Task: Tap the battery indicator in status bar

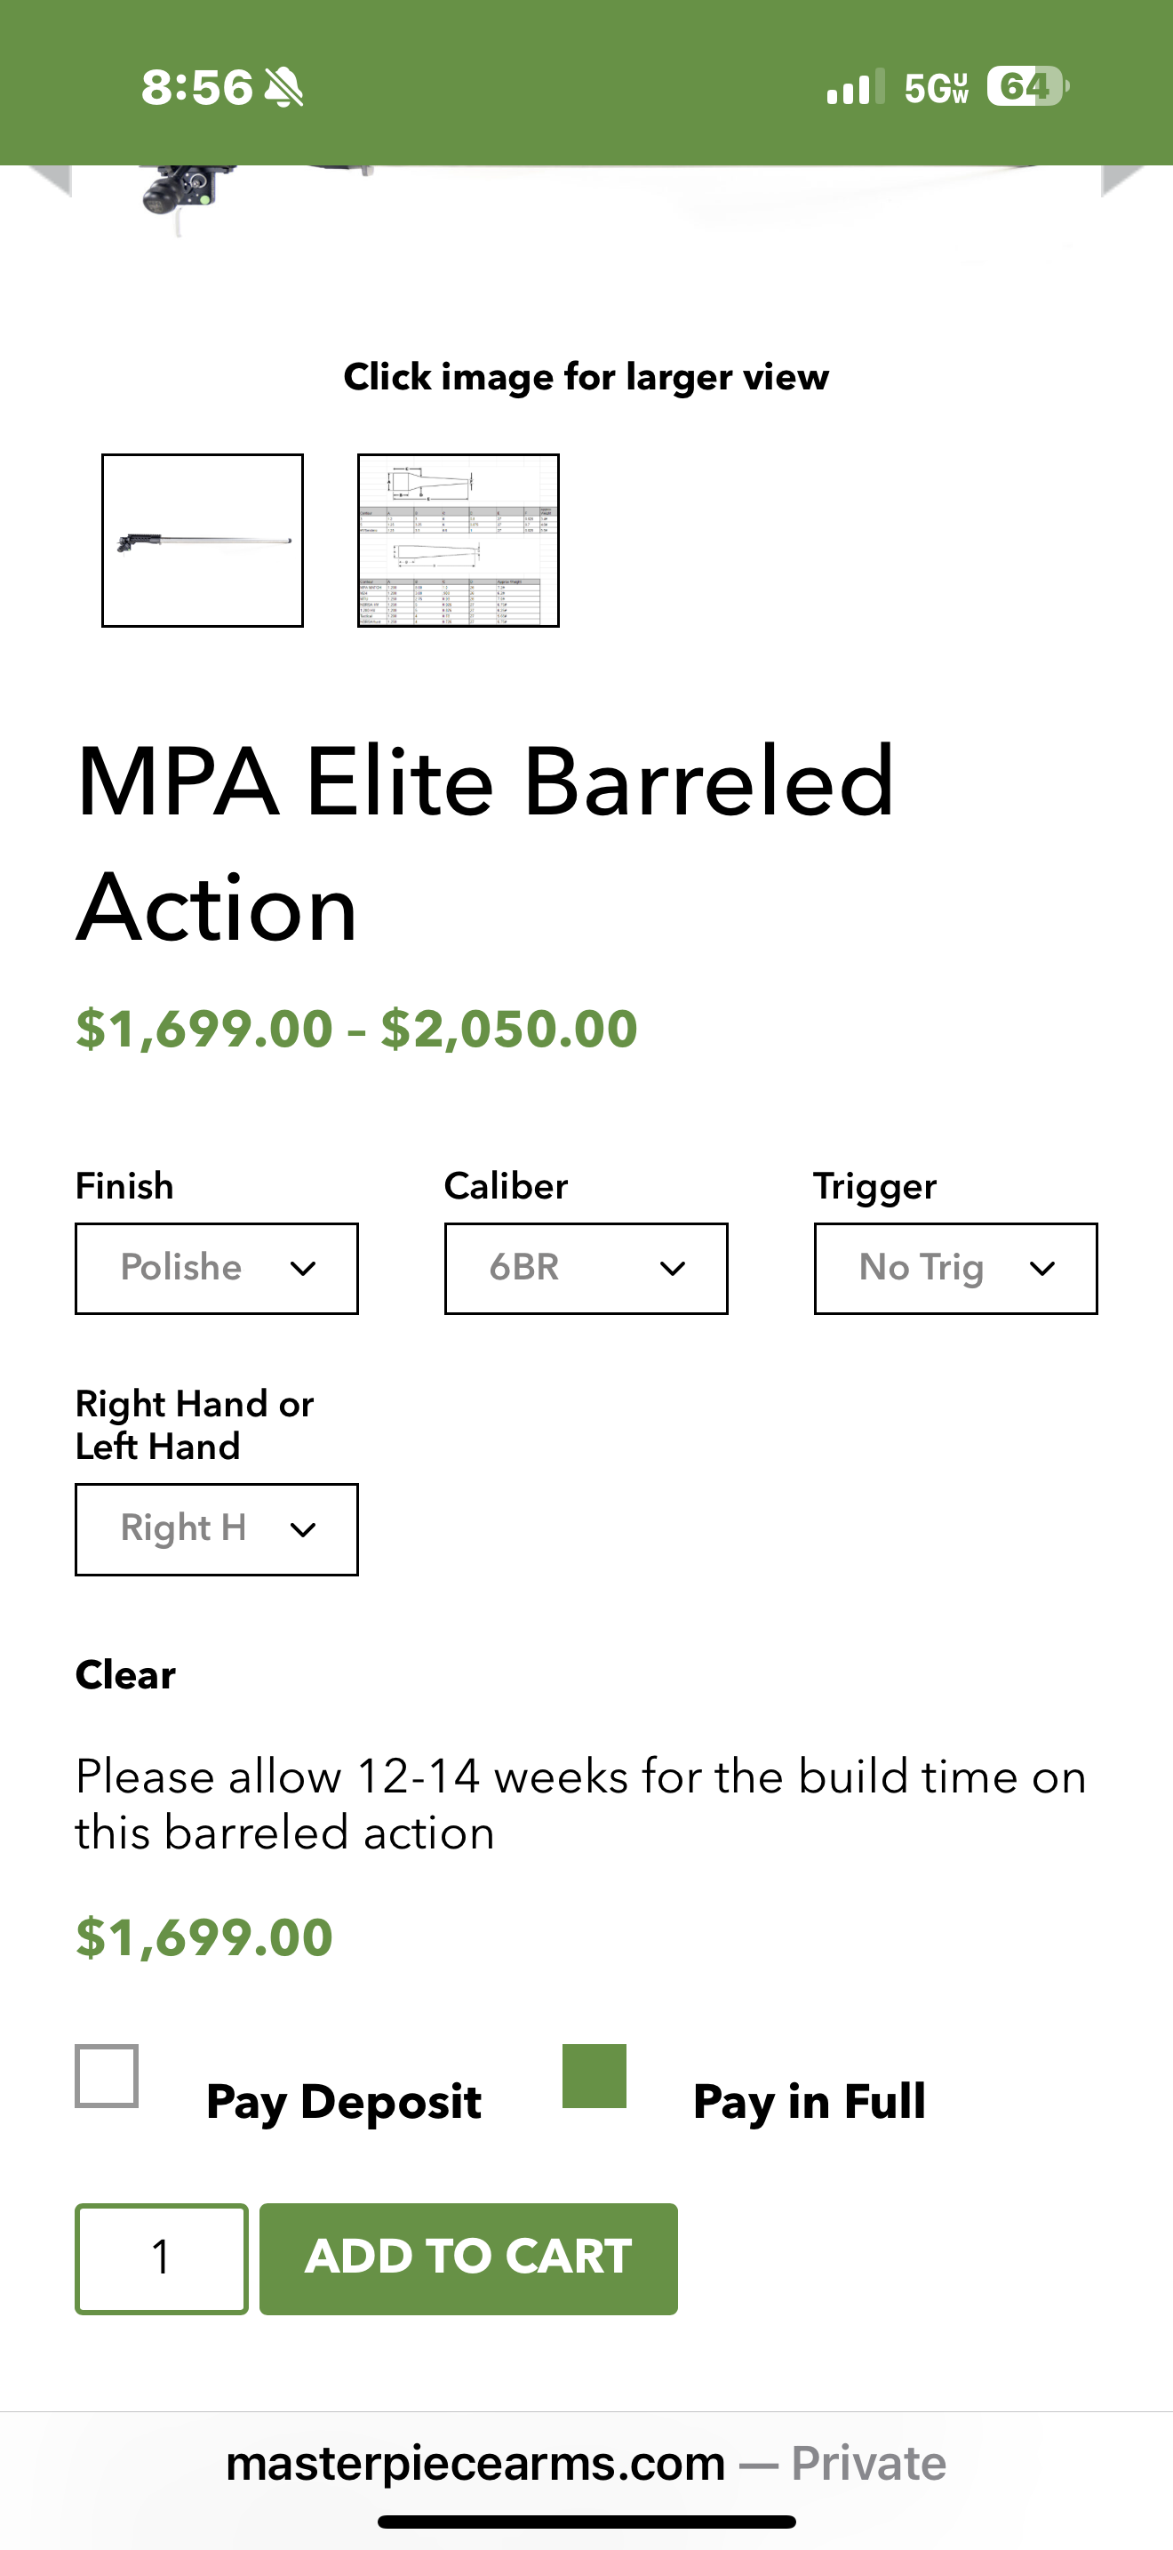Action: click(1026, 87)
